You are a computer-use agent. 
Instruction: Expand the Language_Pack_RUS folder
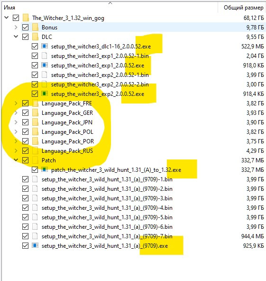[x=16, y=151]
